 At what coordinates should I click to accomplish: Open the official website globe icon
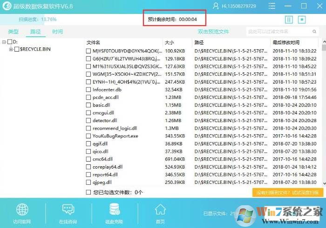coord(22,209)
